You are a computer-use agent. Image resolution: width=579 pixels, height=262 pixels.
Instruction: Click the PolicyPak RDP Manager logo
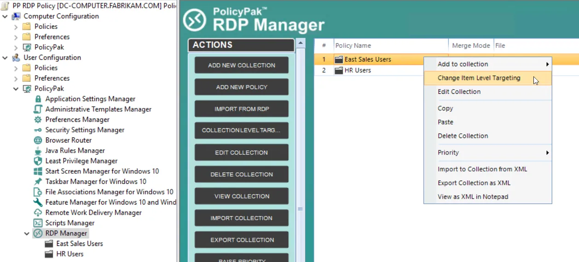point(195,20)
